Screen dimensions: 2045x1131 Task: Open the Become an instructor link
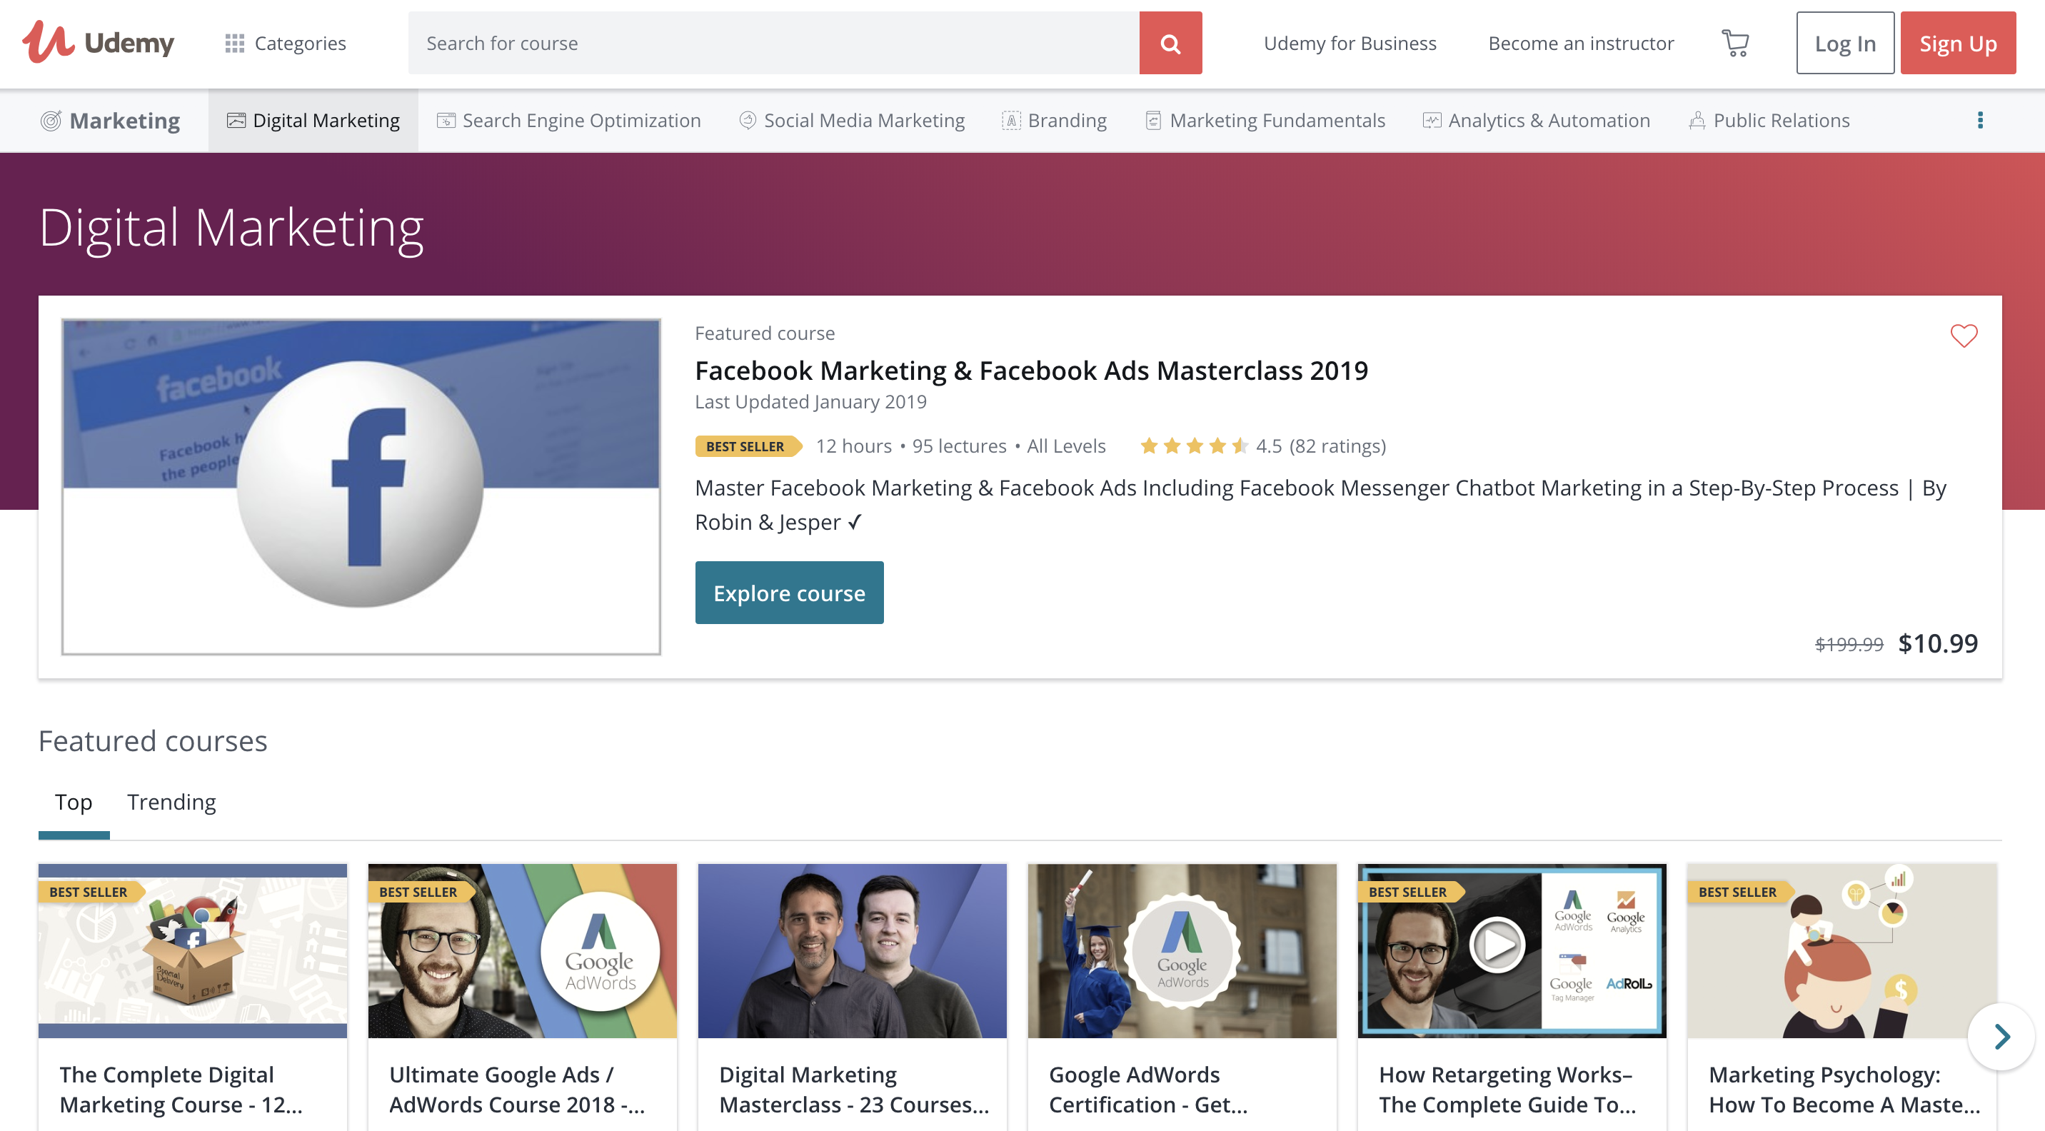point(1579,43)
